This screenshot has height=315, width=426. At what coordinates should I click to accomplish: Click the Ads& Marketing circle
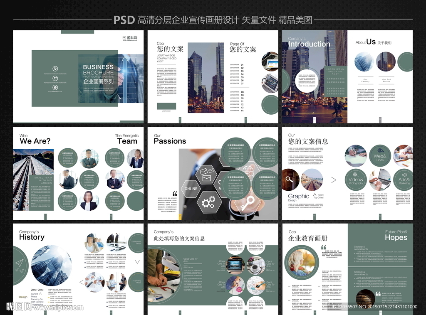404,180
